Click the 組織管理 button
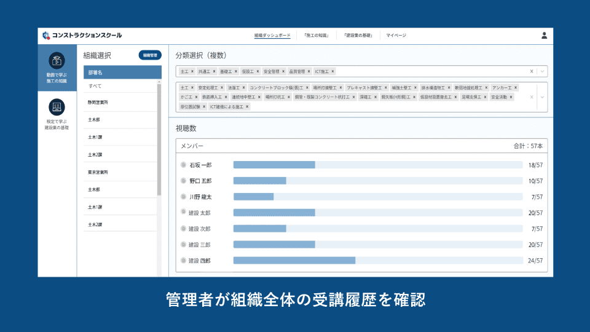The width and height of the screenshot is (590, 332). click(150, 55)
